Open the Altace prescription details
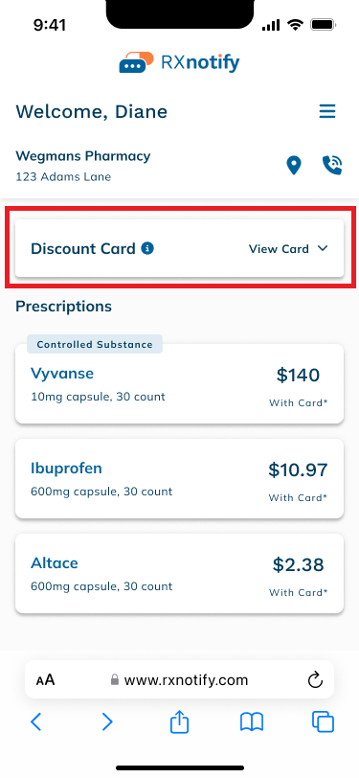Image resolution: width=359 pixels, height=778 pixels. (x=180, y=574)
